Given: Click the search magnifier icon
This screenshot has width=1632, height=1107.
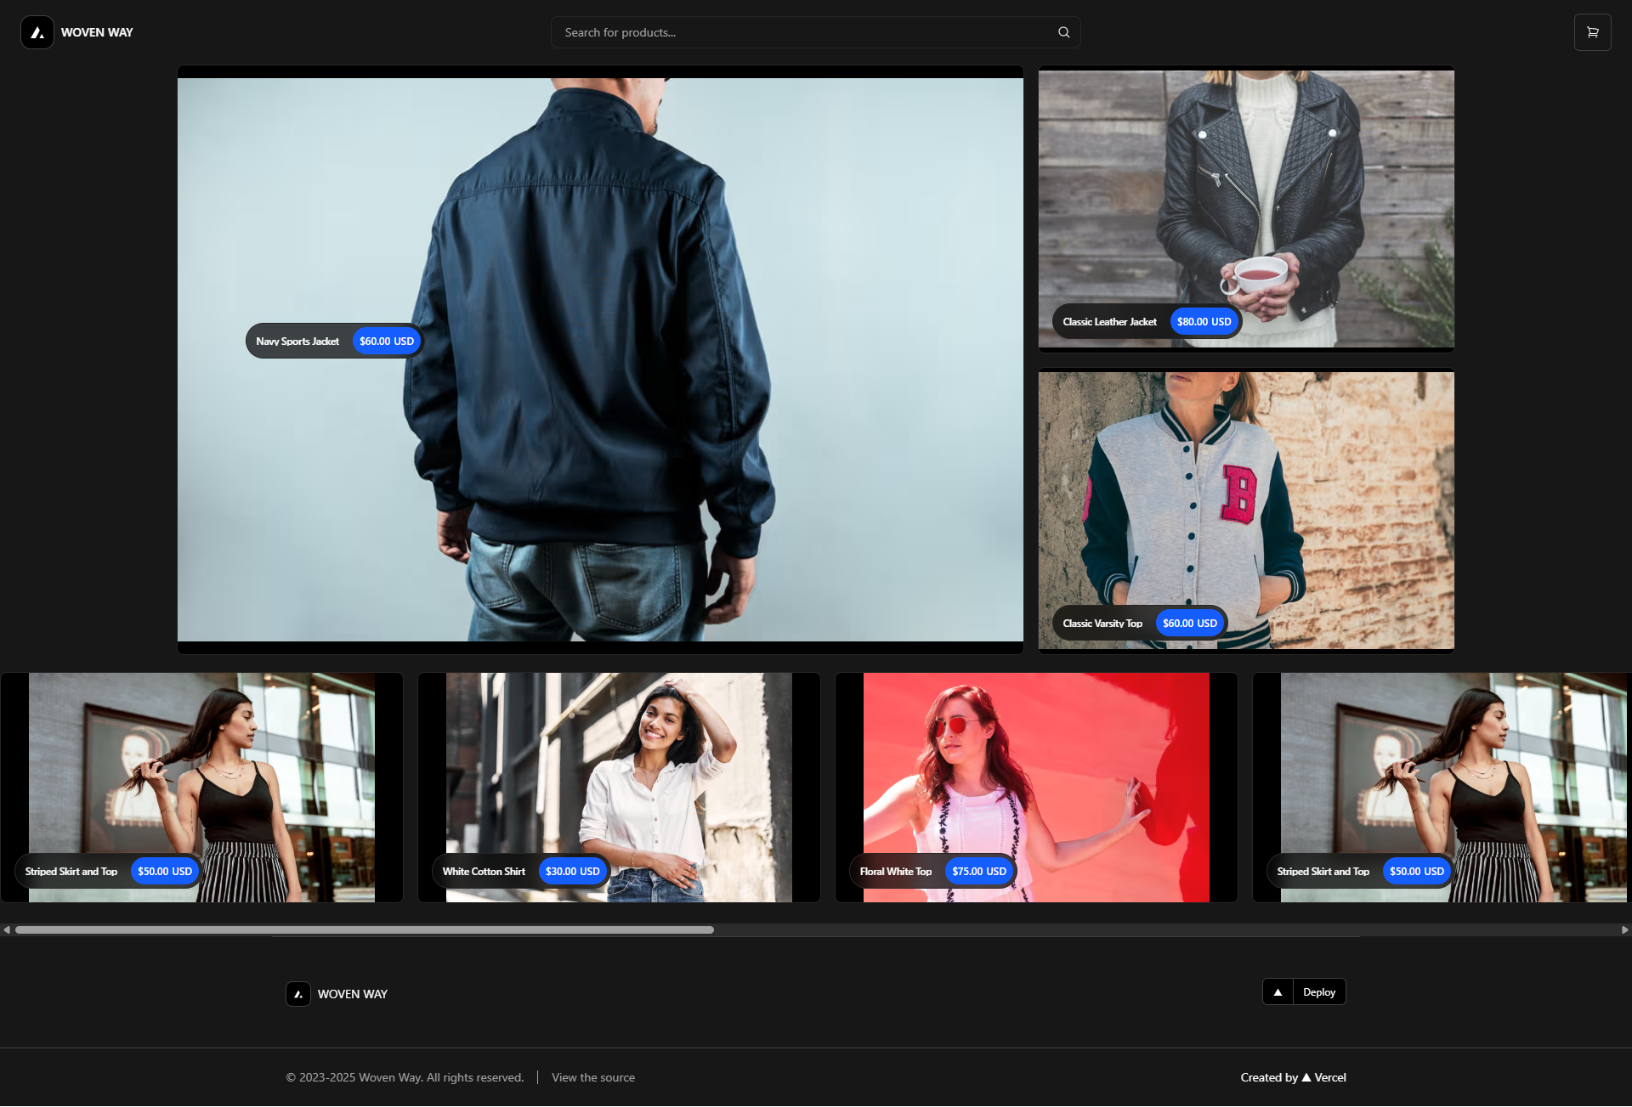Looking at the screenshot, I should point(1063,32).
